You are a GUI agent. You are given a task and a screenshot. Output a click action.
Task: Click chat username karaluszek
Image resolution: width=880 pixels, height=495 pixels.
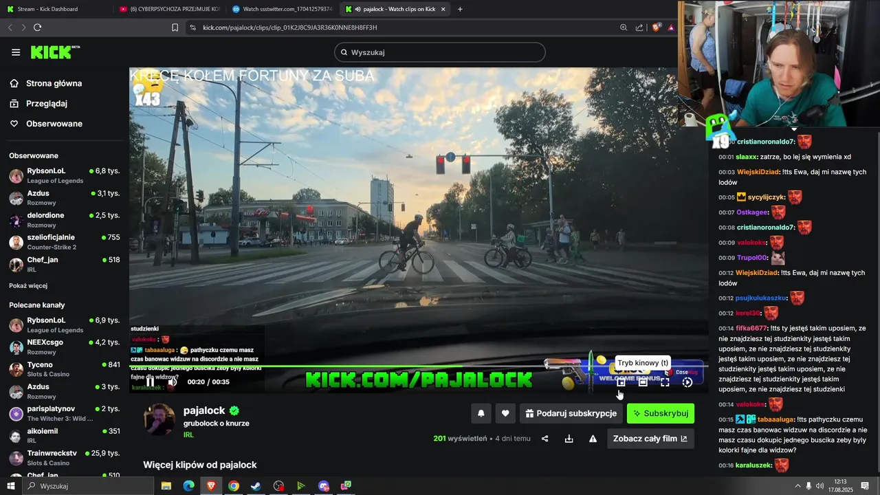point(753,465)
